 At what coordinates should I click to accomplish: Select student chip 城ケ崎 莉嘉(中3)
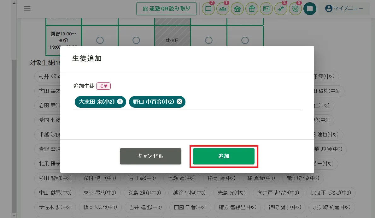coord(332,207)
